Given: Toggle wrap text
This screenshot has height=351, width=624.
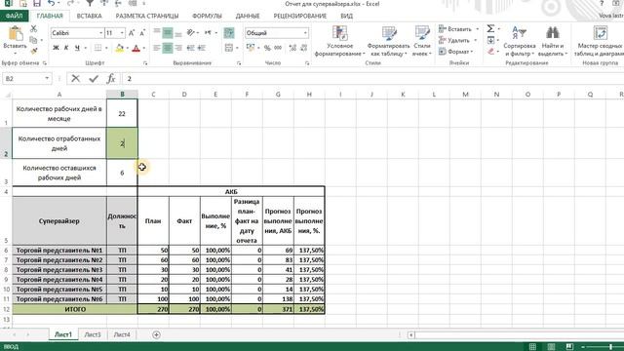Looking at the screenshot, I should (x=229, y=33).
